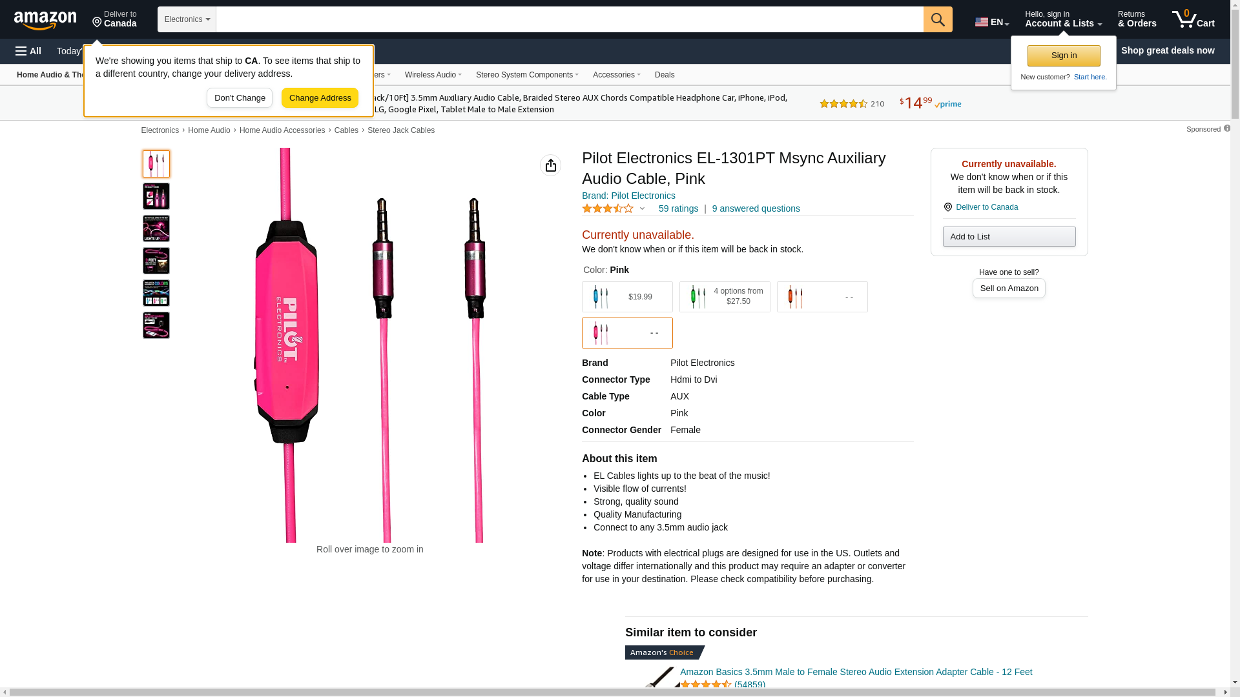The height and width of the screenshot is (697, 1240).
Task: Click the search magnifier button
Action: click(x=938, y=19)
